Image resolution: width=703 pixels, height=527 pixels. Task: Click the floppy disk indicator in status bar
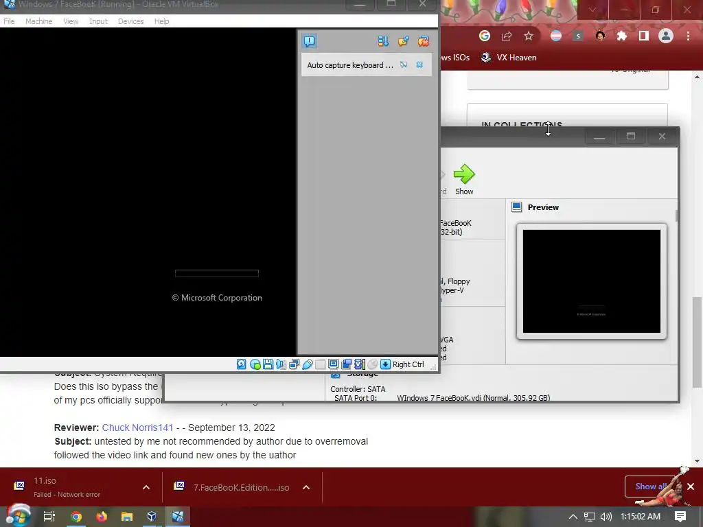[268, 364]
